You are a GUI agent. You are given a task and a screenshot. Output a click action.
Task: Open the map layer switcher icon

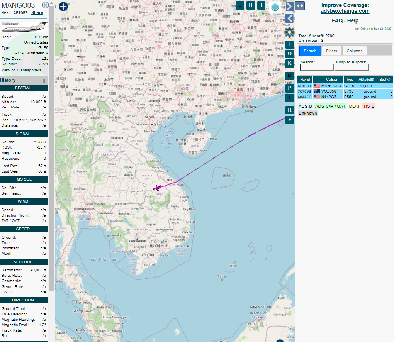(275, 7)
